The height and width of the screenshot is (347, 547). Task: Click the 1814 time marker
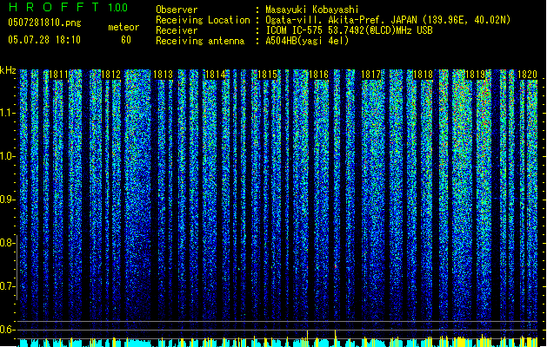[x=215, y=75]
